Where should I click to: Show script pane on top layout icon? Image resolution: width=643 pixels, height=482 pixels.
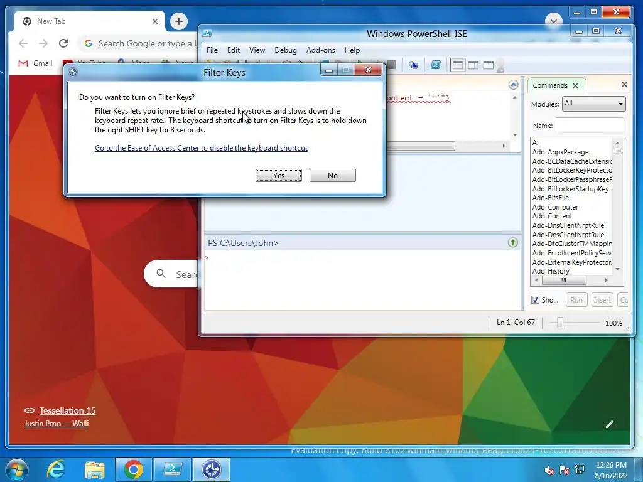tap(458, 65)
